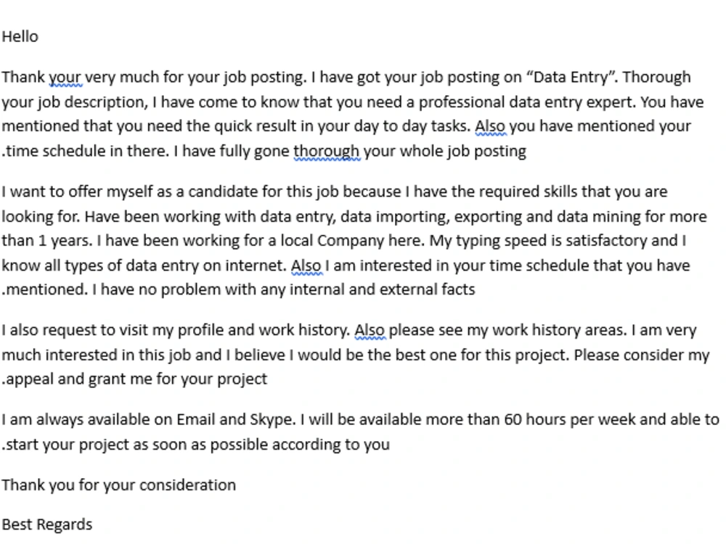Click the underlined word "your" after "Thank"
Image resolution: width=726 pixels, height=544 pixels.
(66, 78)
